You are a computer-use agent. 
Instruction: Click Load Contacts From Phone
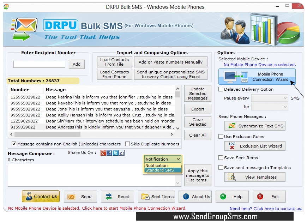pyautogui.click(x=115, y=74)
